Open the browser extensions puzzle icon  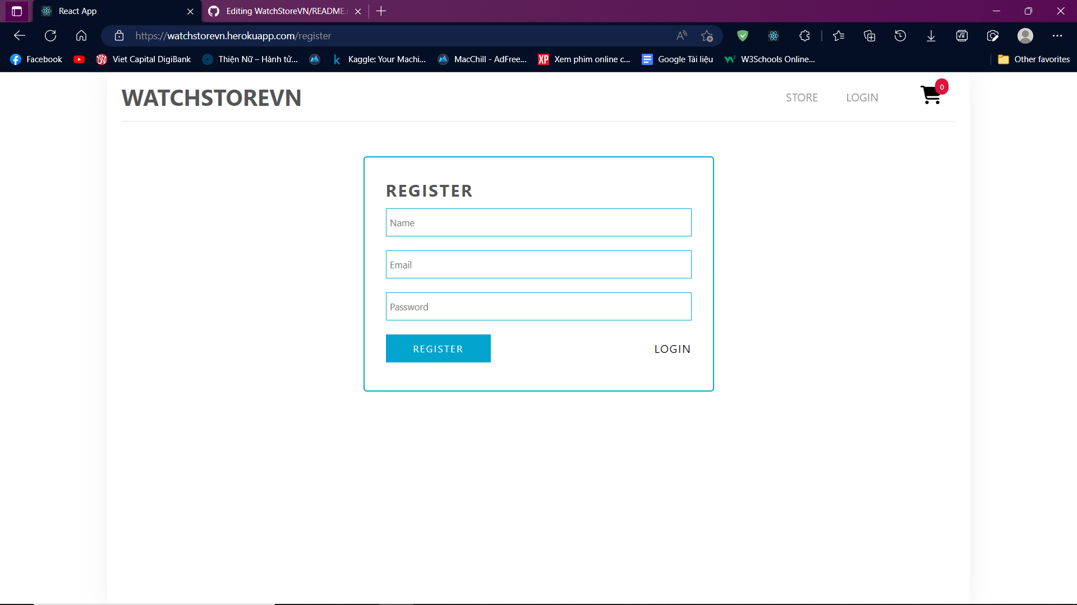tap(804, 36)
